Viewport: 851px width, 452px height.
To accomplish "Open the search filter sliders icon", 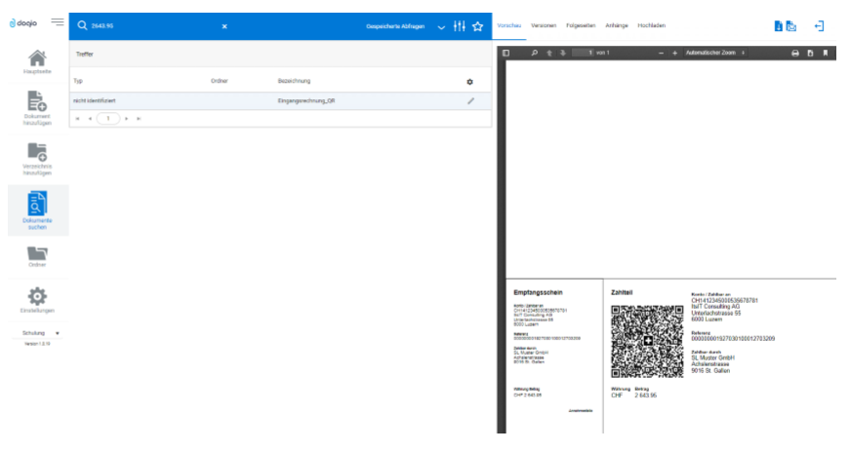I will (x=460, y=26).
